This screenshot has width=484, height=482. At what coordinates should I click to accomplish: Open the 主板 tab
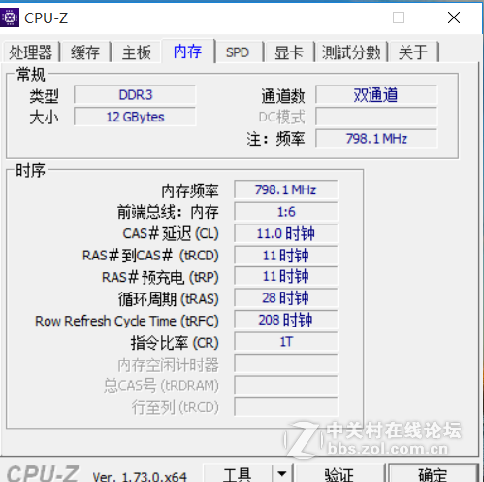(x=137, y=52)
